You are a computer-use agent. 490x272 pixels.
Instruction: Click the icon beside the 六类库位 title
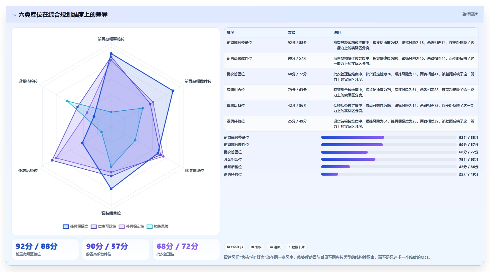[x=14, y=15]
